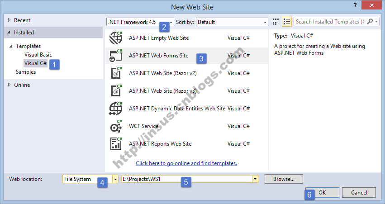Select the Recent category label

coord(22,20)
